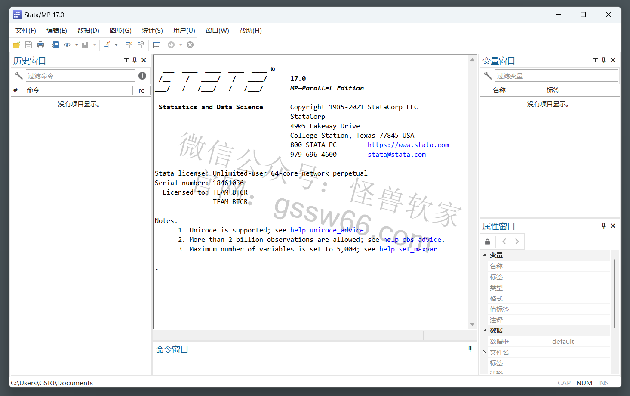Pin the 变量窗口 panel
The image size is (630, 396).
click(x=604, y=60)
